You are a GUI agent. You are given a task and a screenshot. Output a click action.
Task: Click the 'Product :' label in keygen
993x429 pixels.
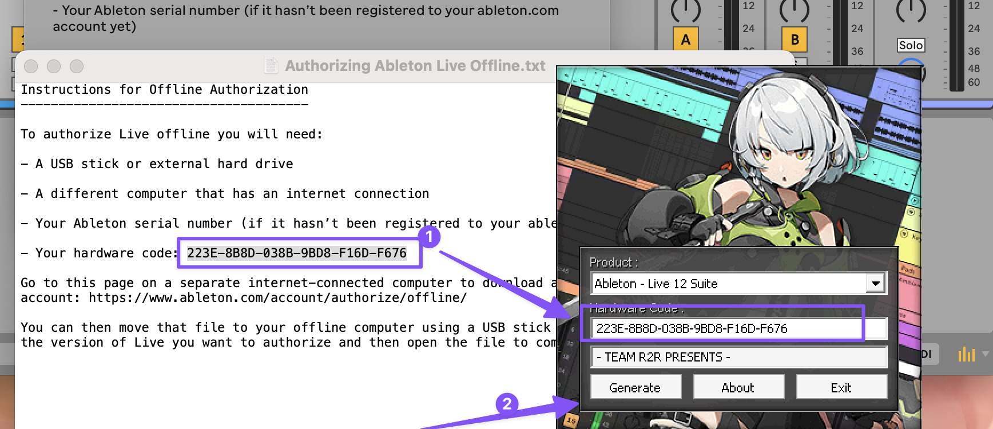coord(614,262)
